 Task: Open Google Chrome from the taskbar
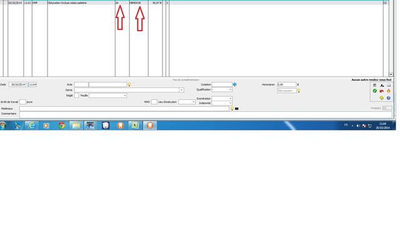(x=61, y=125)
